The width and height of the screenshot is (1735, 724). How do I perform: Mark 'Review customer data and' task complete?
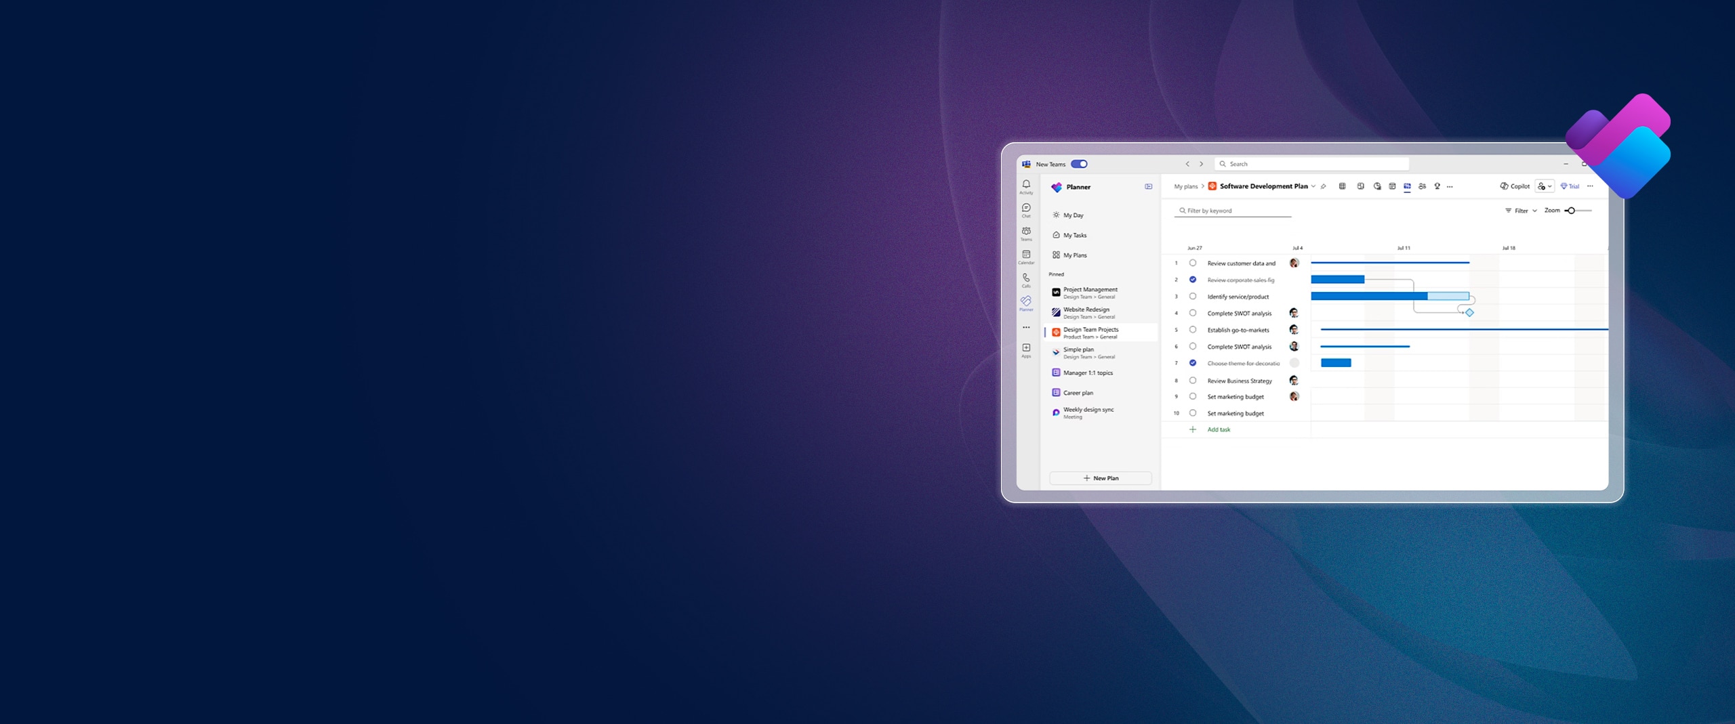pos(1193,263)
